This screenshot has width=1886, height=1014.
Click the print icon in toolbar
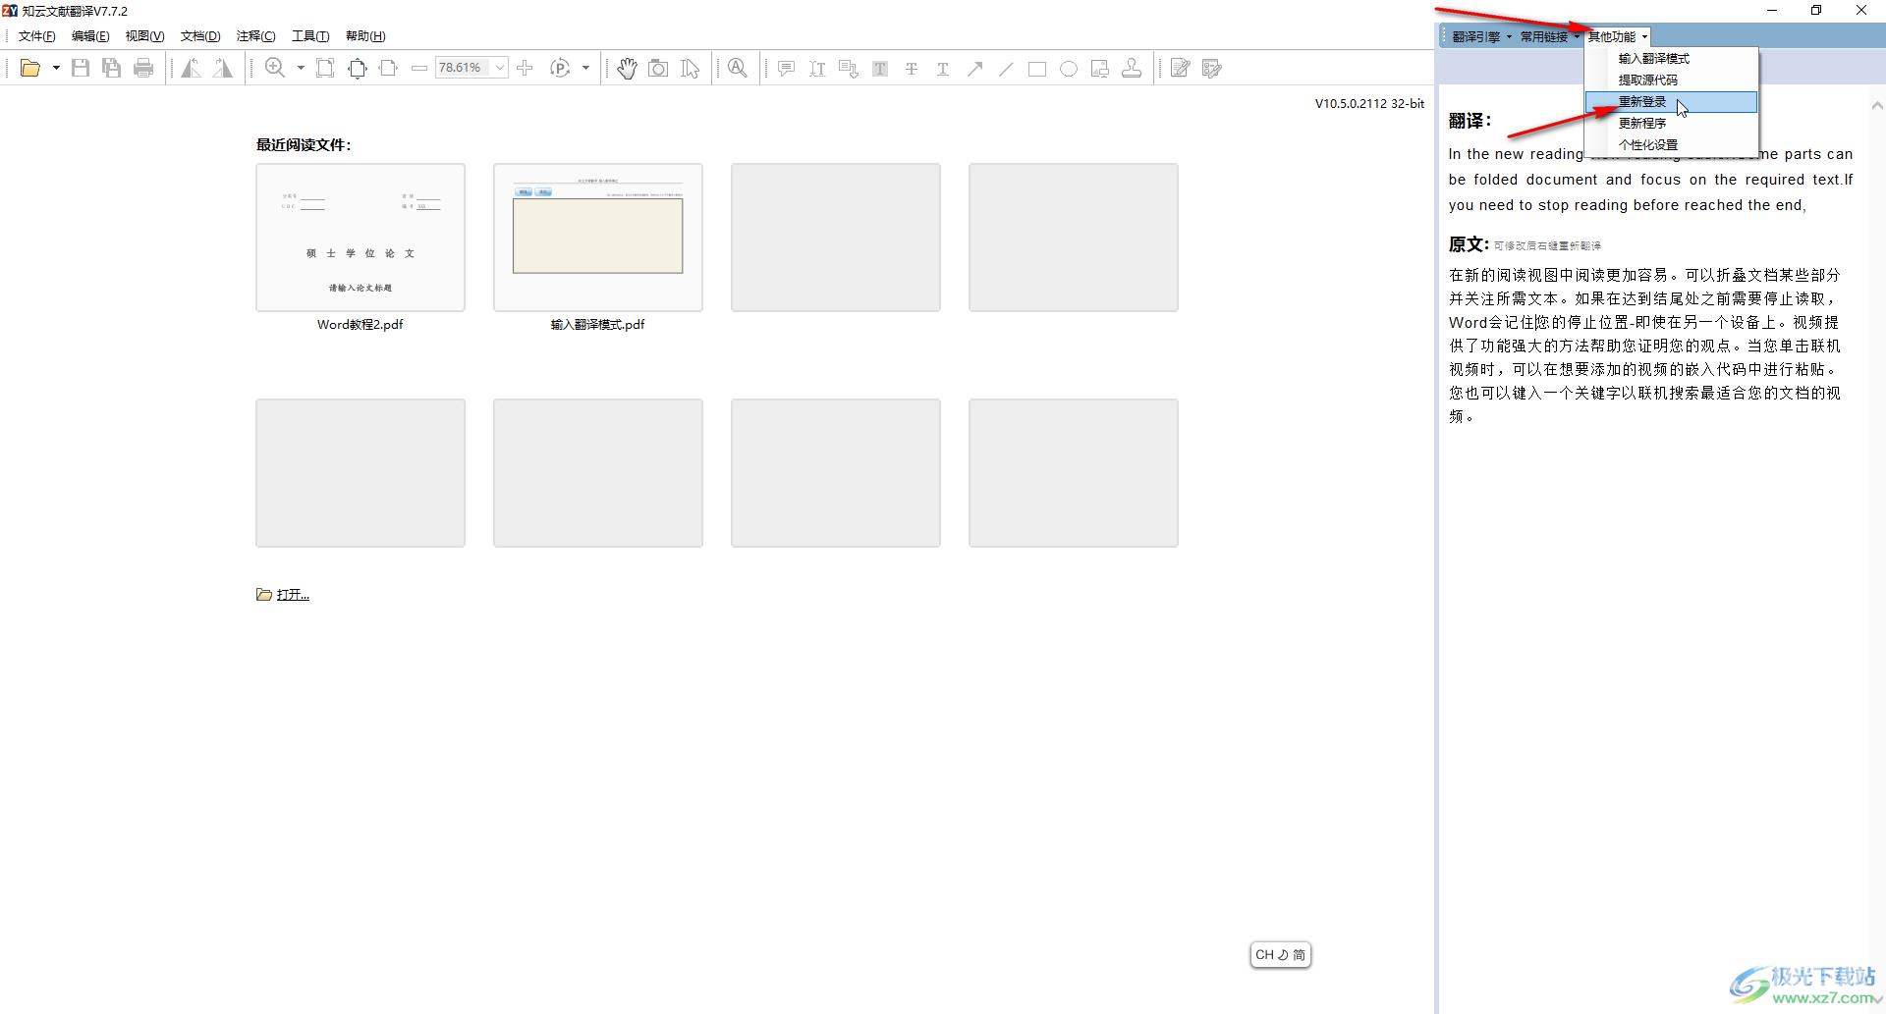[143, 68]
